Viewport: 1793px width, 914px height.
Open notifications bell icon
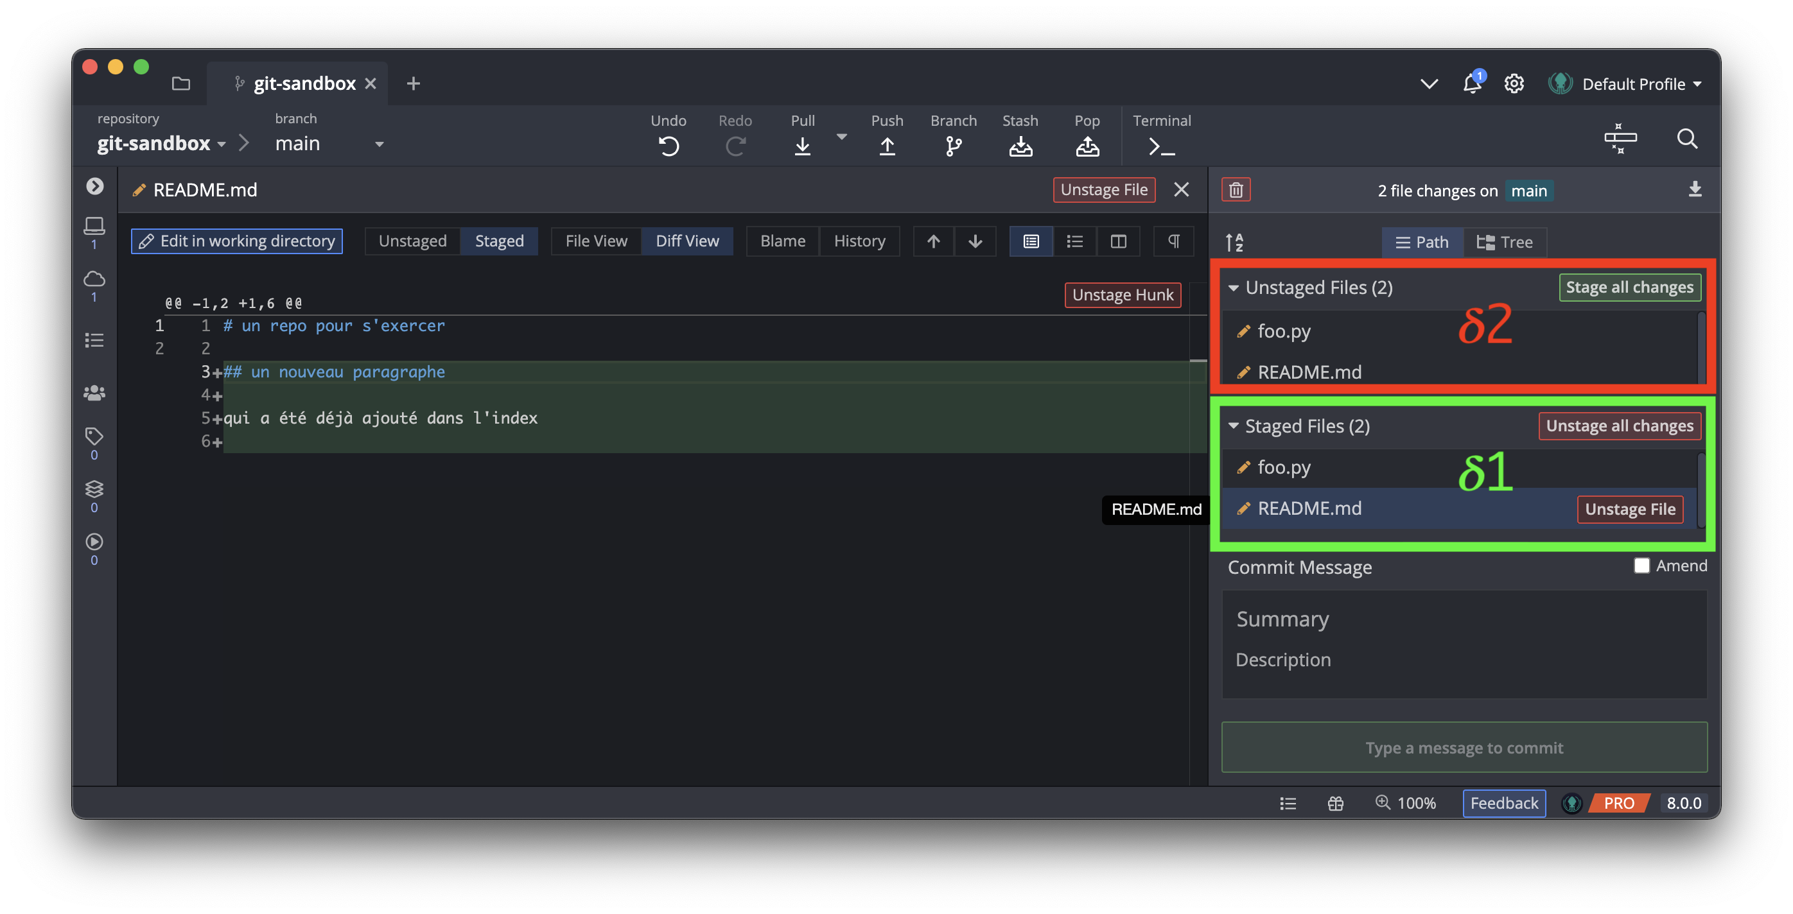(x=1471, y=83)
